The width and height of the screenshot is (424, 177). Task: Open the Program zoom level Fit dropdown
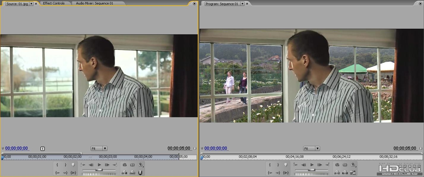tap(311, 149)
